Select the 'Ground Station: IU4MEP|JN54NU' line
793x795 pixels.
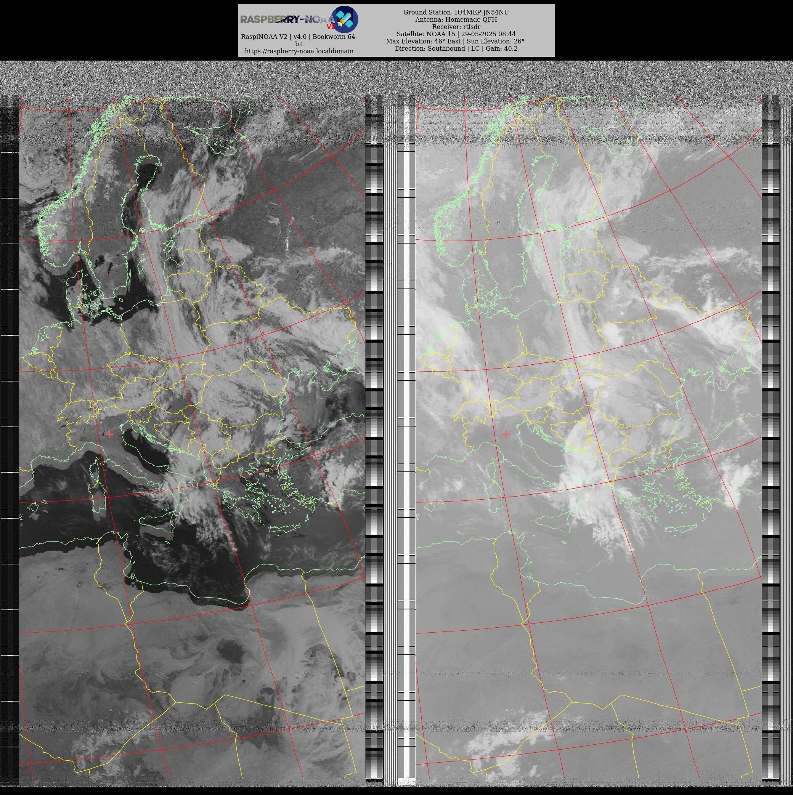pos(456,12)
